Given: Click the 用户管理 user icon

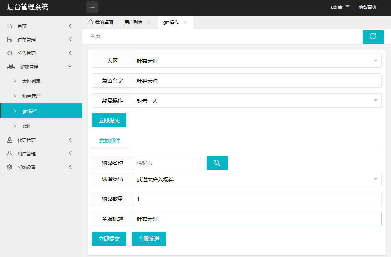Looking at the screenshot, I should pos(10,154).
